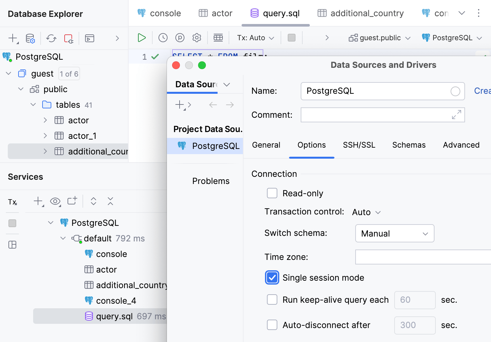Enable Run keep-alive query option
Image resolution: width=491 pixels, height=342 pixels.
coord(272,299)
